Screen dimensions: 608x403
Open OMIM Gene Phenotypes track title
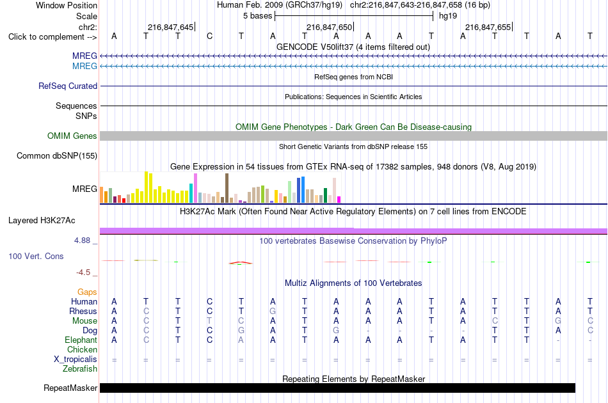coord(353,127)
